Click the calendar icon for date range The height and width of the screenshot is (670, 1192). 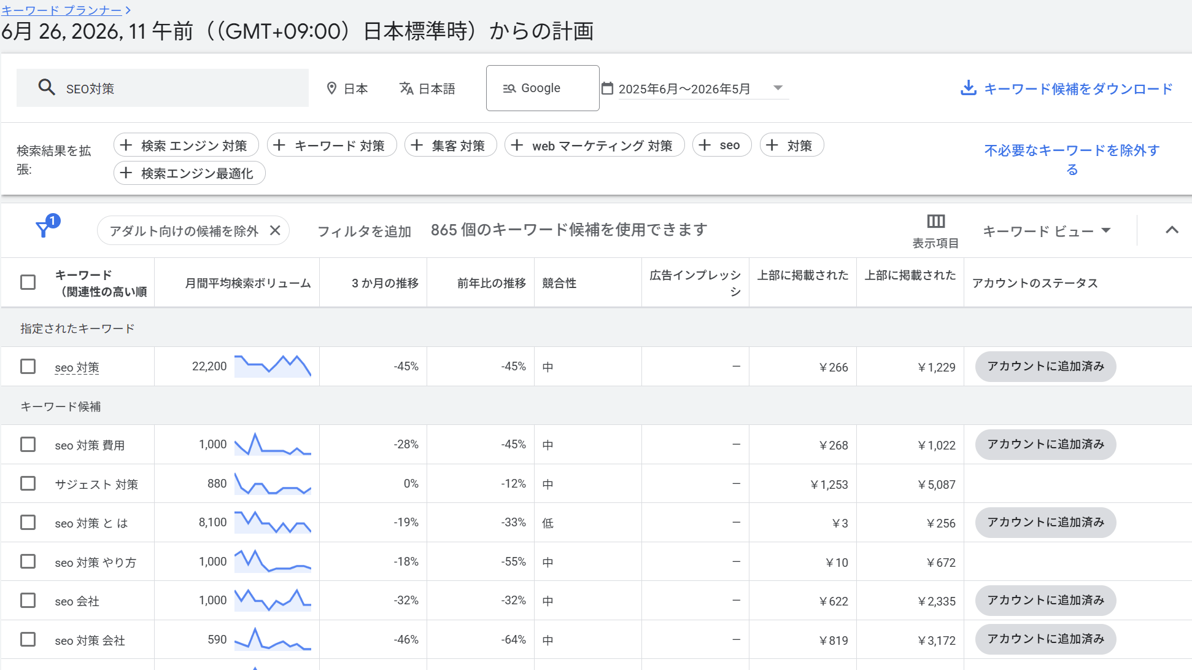coord(607,88)
